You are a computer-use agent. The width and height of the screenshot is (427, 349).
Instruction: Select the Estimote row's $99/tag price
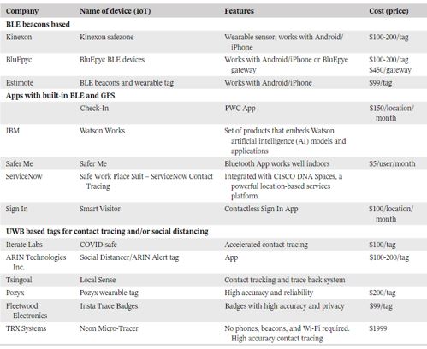380,83
